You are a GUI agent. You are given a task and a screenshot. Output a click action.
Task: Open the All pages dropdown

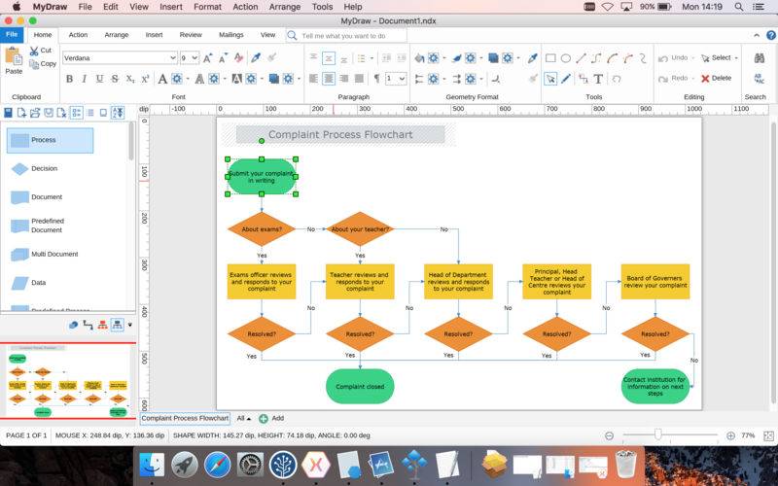click(x=243, y=419)
